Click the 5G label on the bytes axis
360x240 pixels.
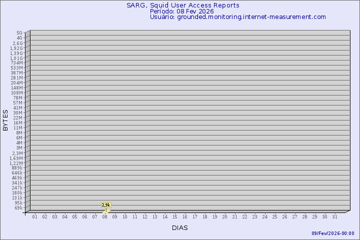tap(19, 33)
